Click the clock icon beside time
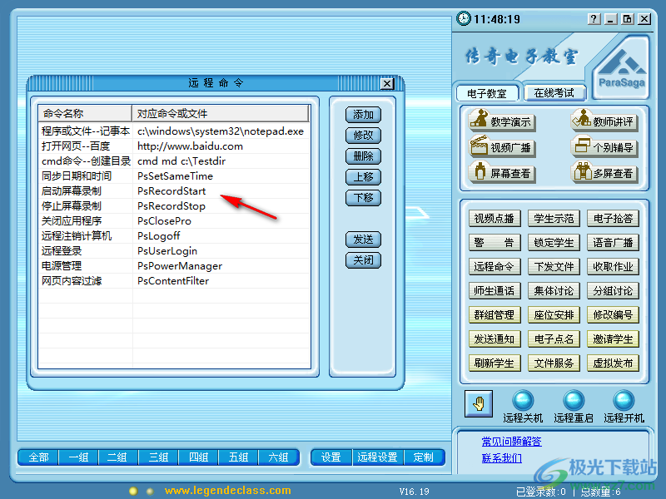Image resolution: width=666 pixels, height=499 pixels. pos(464,18)
